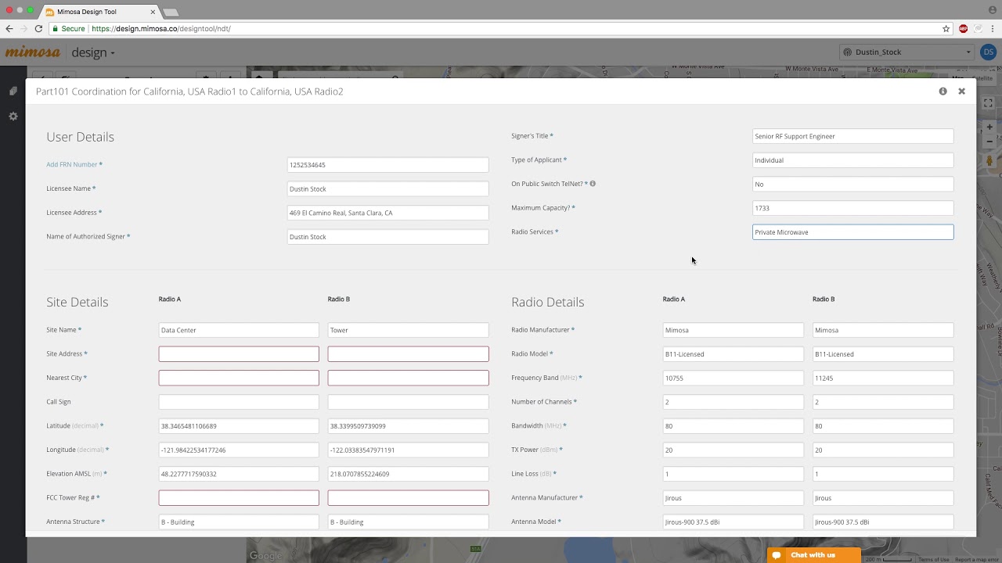Select the Mimosa Design Tool tab

point(98,12)
